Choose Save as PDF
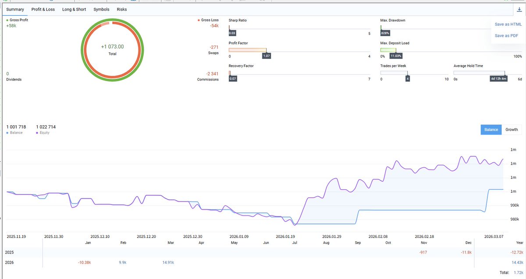Screen dimensions: 526x279 point(506,35)
